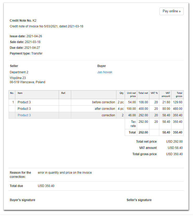Click the Wspólna 23 seller address
Image resolution: width=193 pixels, height=218 pixels.
point(18,78)
